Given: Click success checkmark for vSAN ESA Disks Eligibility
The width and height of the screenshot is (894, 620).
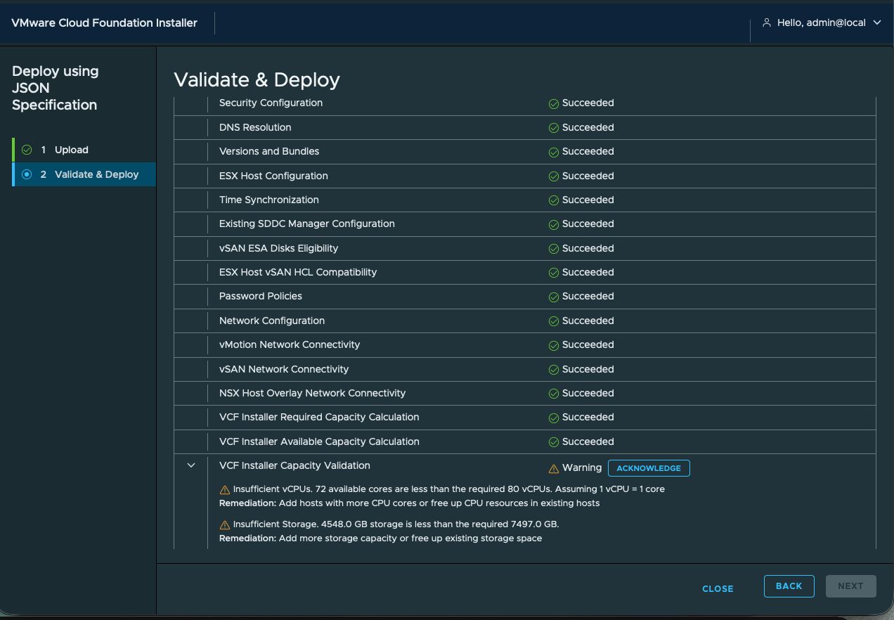Looking at the screenshot, I should click(554, 249).
